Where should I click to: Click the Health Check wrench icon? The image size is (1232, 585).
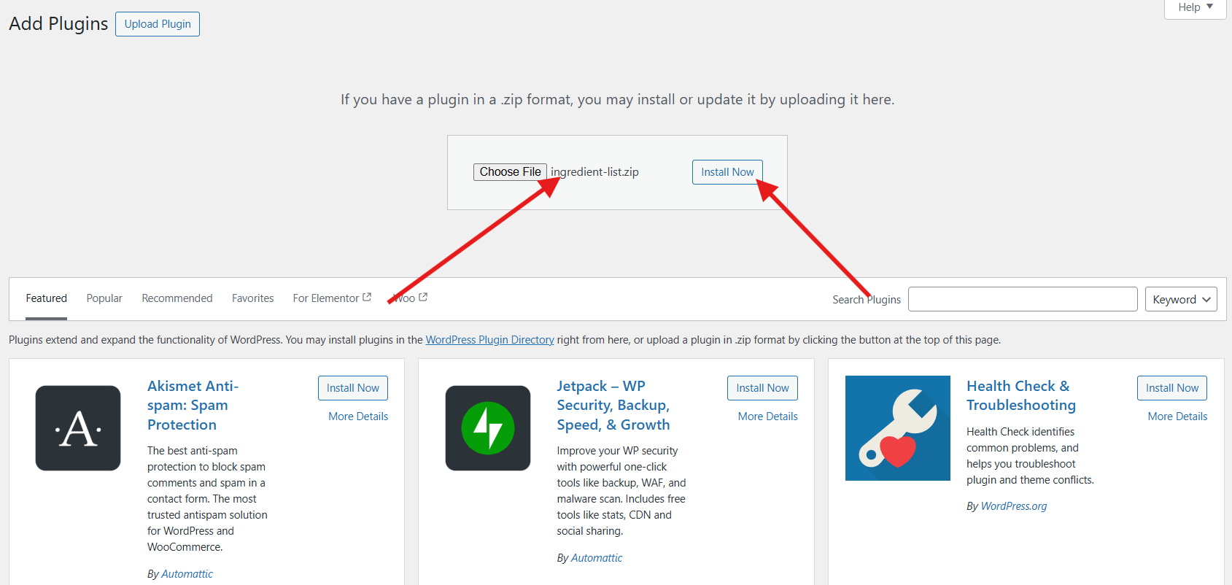click(x=898, y=428)
